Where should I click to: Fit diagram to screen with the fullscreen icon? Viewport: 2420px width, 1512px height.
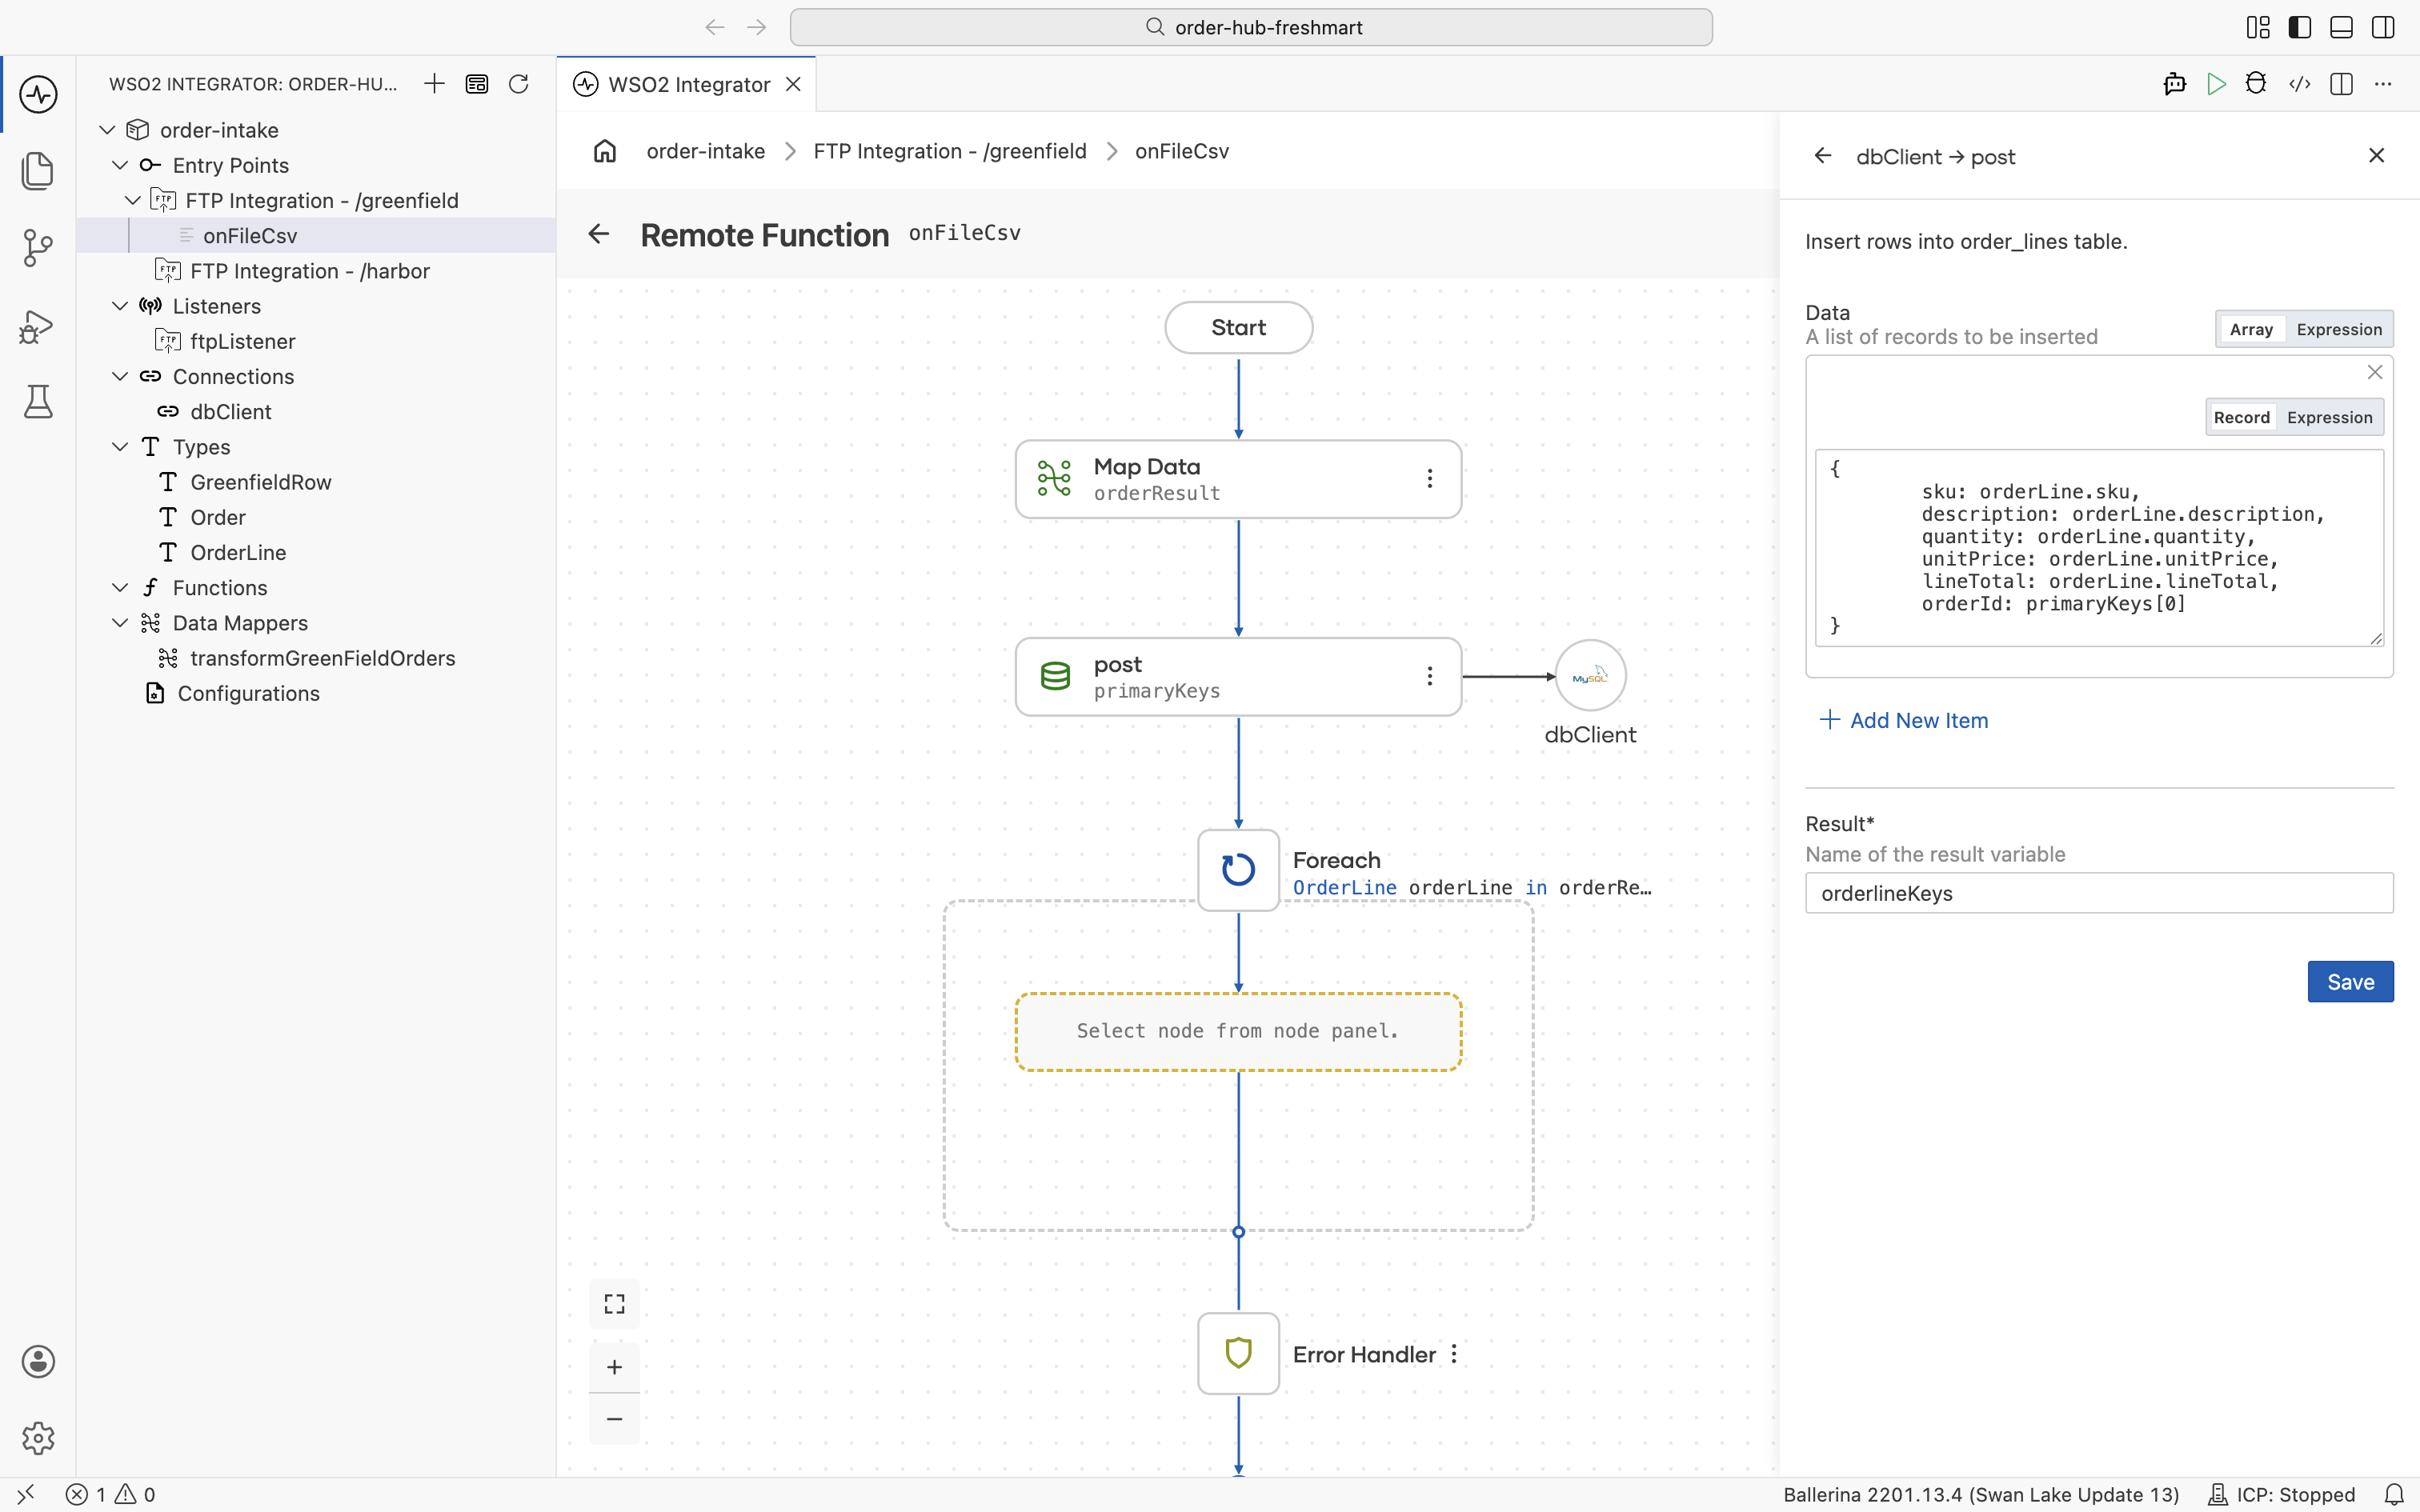614,1304
